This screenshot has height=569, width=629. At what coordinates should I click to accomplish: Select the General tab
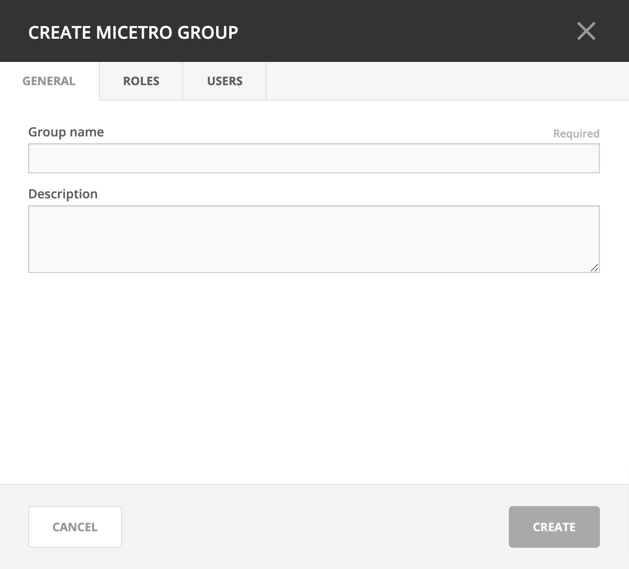click(49, 81)
